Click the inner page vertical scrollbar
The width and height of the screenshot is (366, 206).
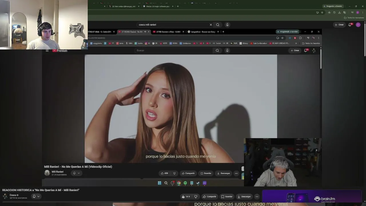pyautogui.click(x=321, y=59)
